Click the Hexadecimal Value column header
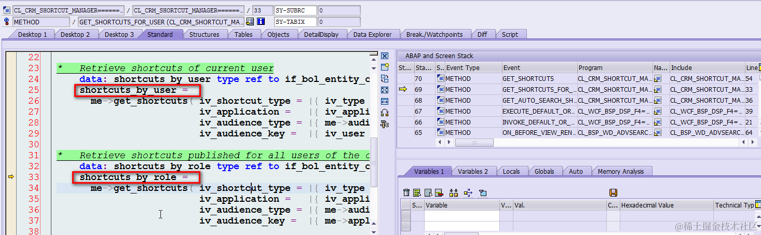This screenshot has width=761, height=235. coord(667,205)
